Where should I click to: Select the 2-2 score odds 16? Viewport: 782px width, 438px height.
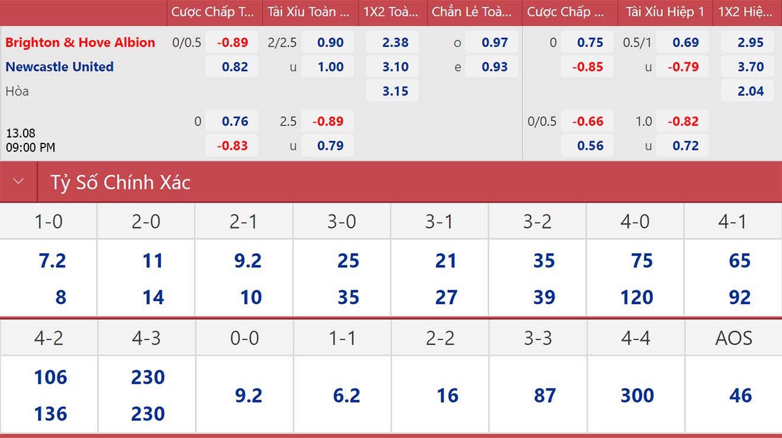(447, 395)
